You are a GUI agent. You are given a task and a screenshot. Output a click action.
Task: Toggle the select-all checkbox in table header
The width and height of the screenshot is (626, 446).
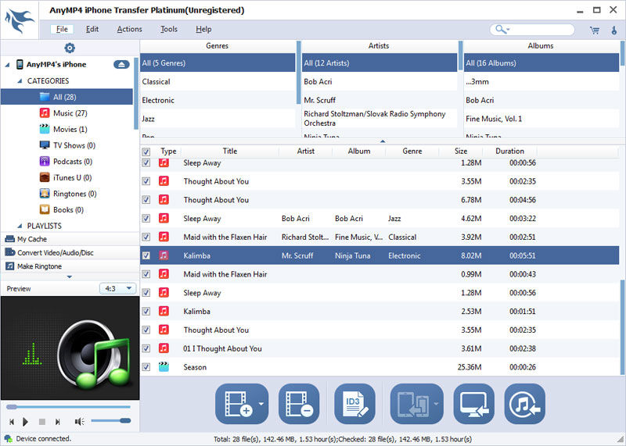tap(146, 152)
